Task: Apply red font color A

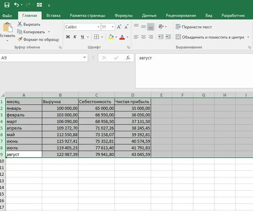Action: pyautogui.click(x=122, y=37)
